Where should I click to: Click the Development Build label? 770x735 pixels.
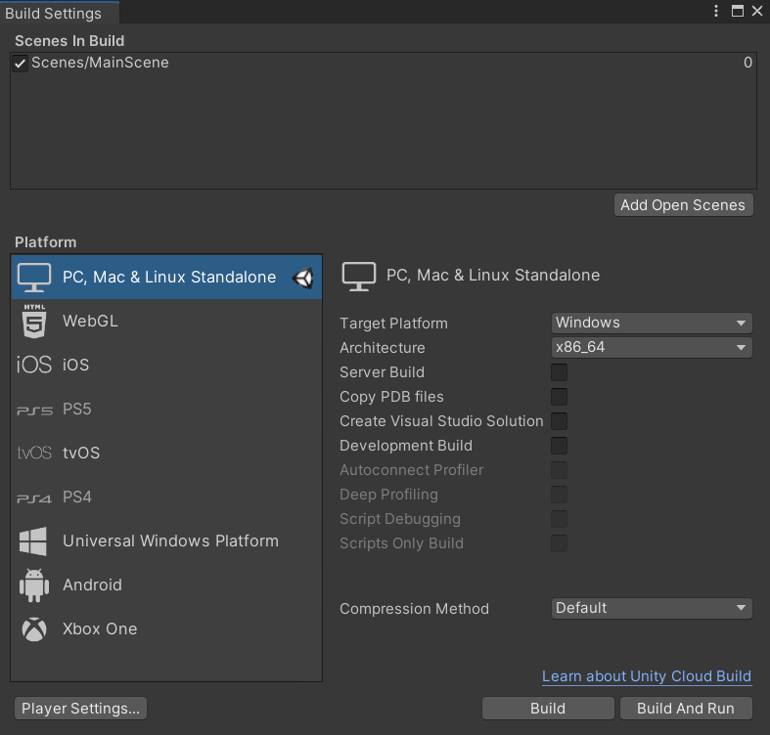406,446
